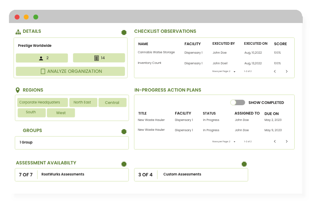Viewport: 316px width, 207px height.
Task: Sort by the Score column header
Action: coord(280,44)
